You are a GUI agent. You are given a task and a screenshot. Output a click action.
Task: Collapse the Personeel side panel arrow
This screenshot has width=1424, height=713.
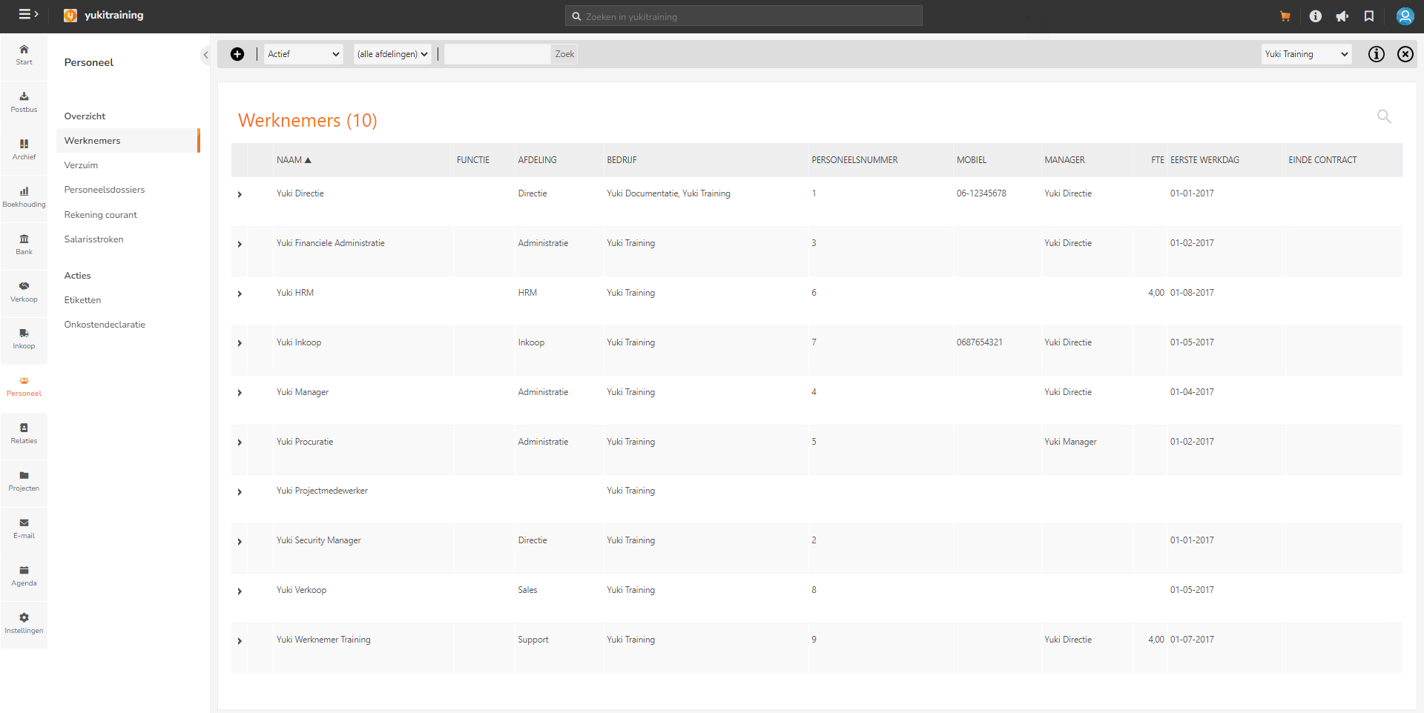point(205,55)
